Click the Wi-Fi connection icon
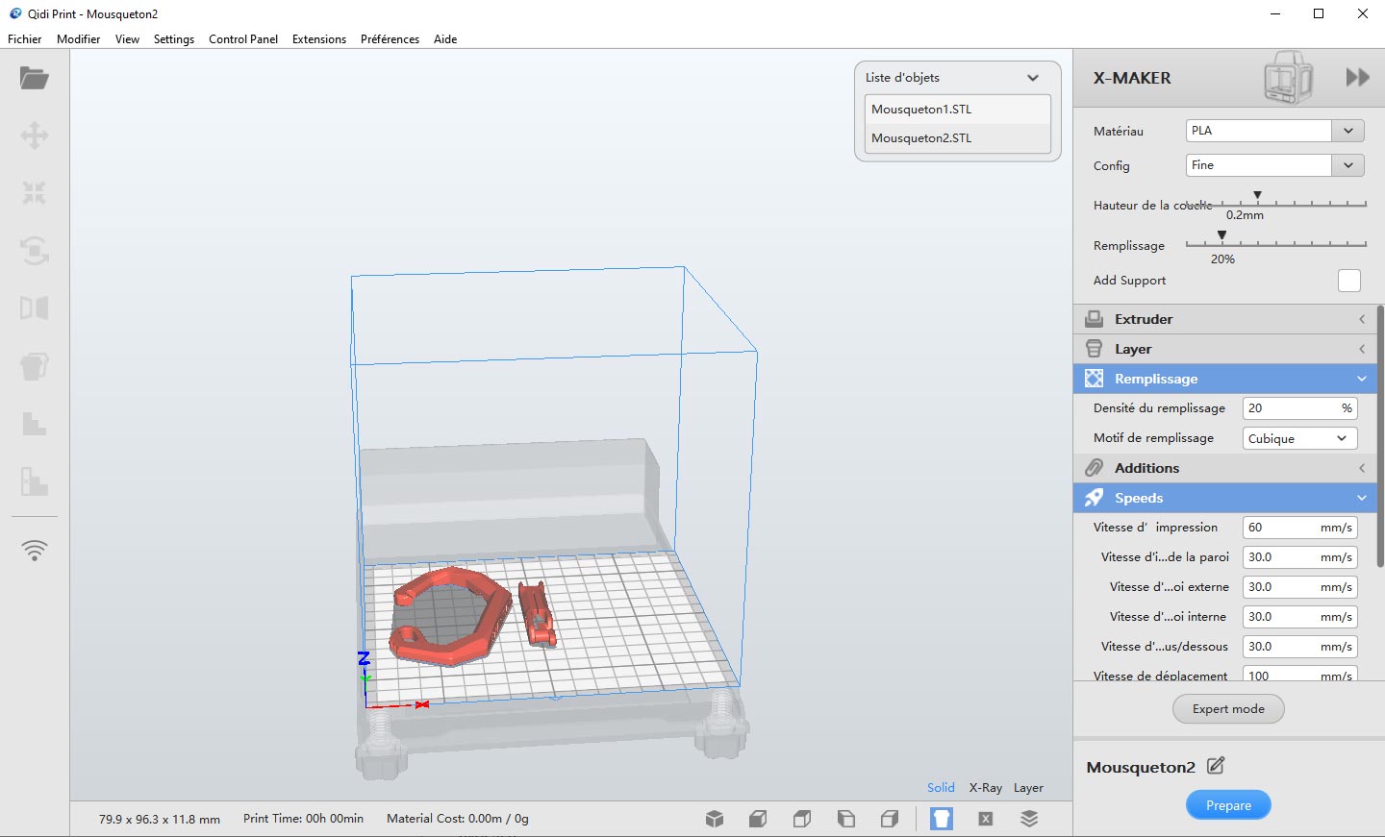This screenshot has height=837, width=1385. point(35,551)
